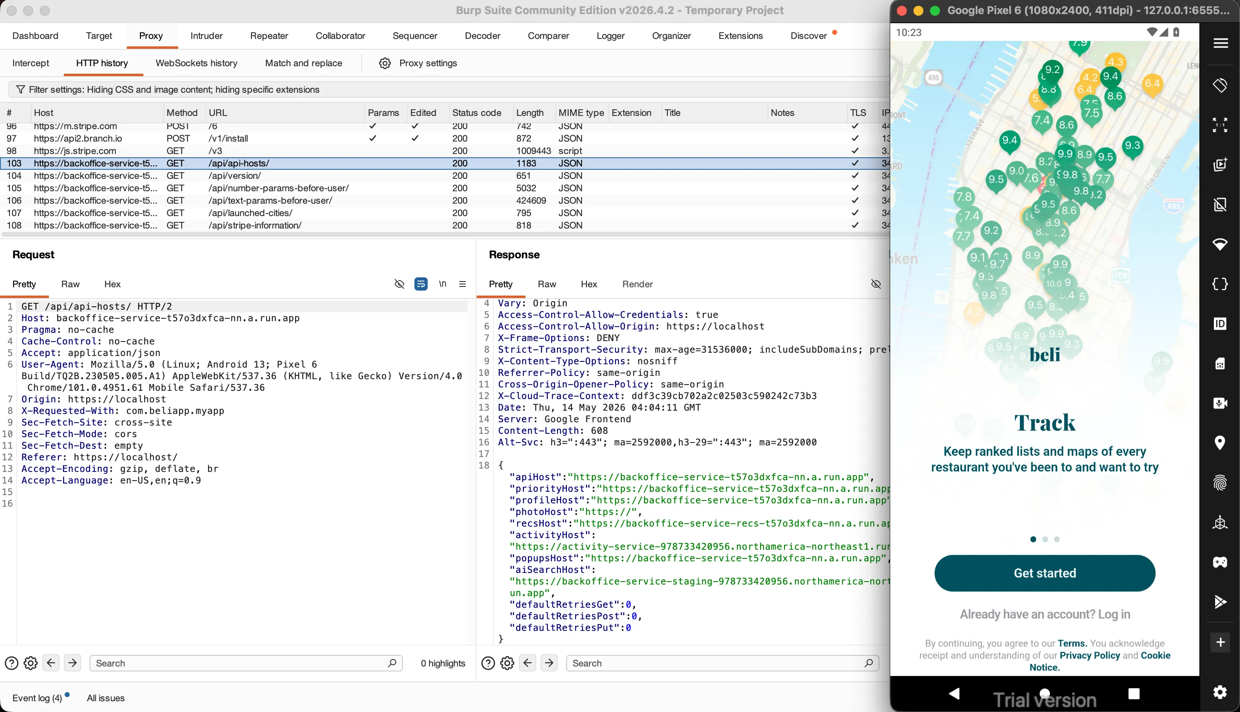The width and height of the screenshot is (1240, 712).
Task: Click the plus icon in emulator sidebar
Action: [1221, 642]
